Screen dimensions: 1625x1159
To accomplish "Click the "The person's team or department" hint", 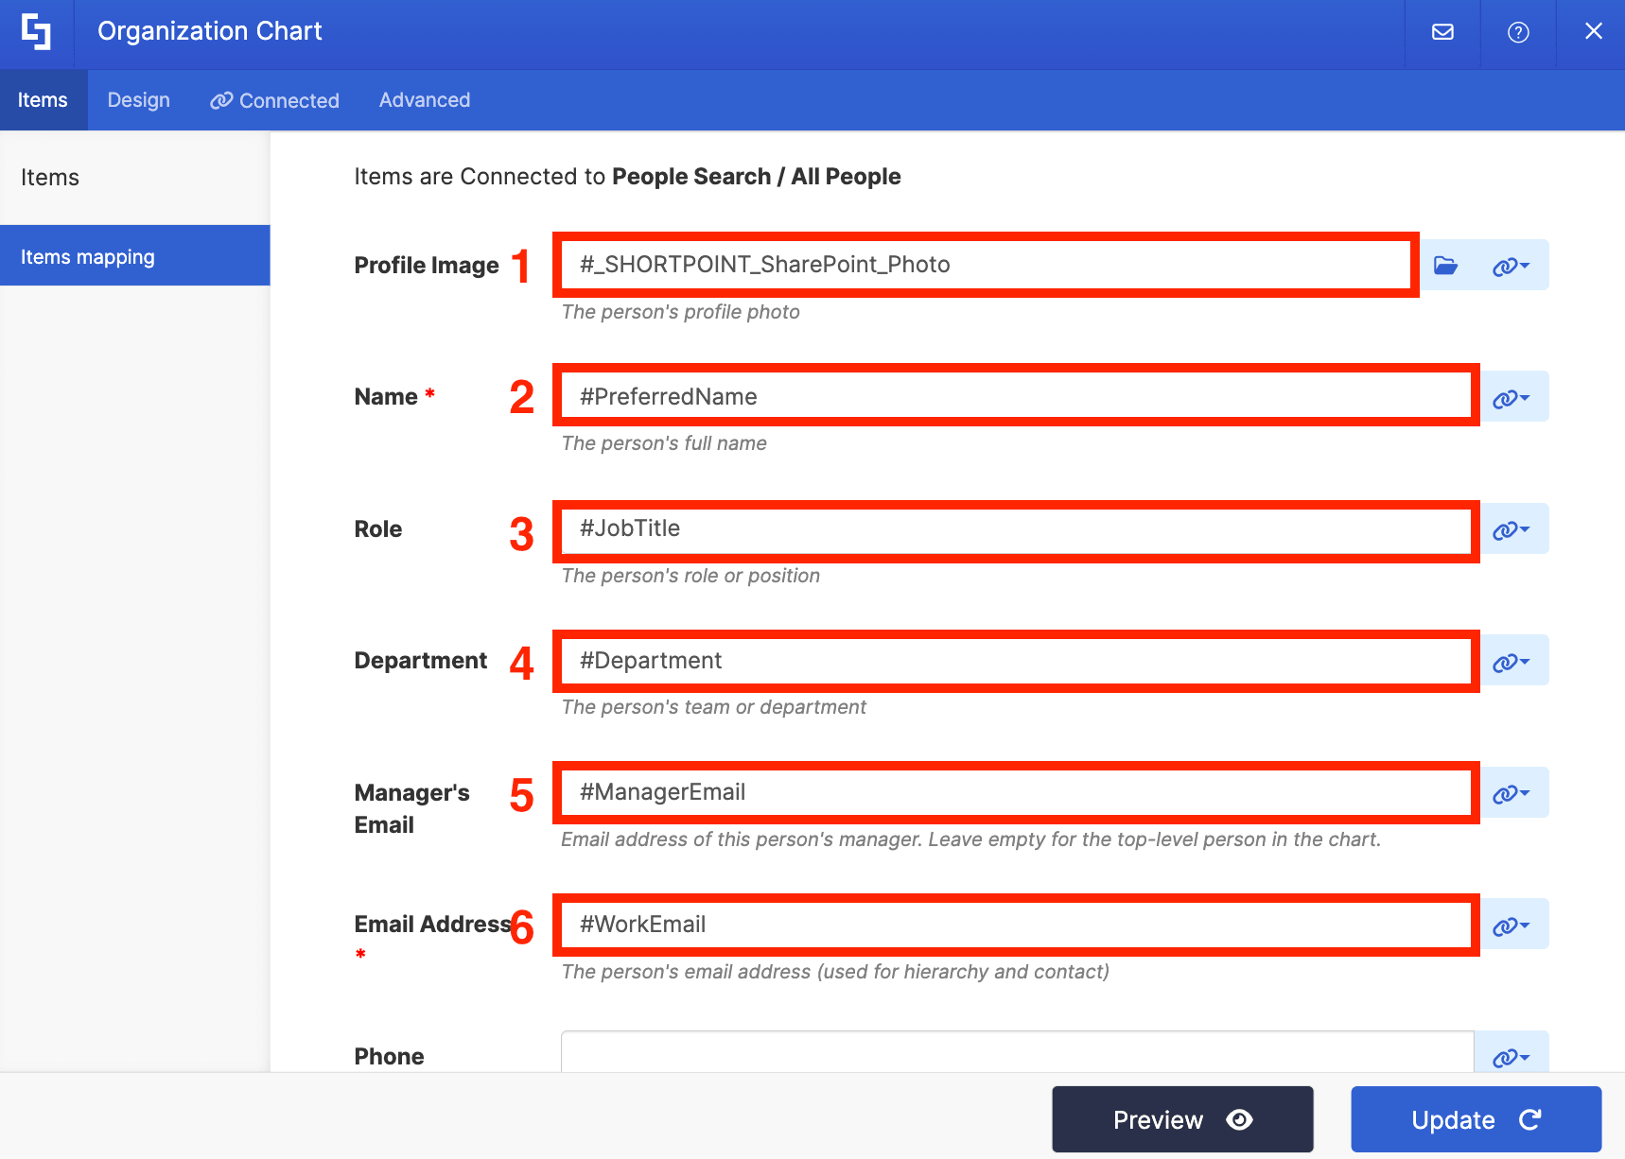I will 714,707.
